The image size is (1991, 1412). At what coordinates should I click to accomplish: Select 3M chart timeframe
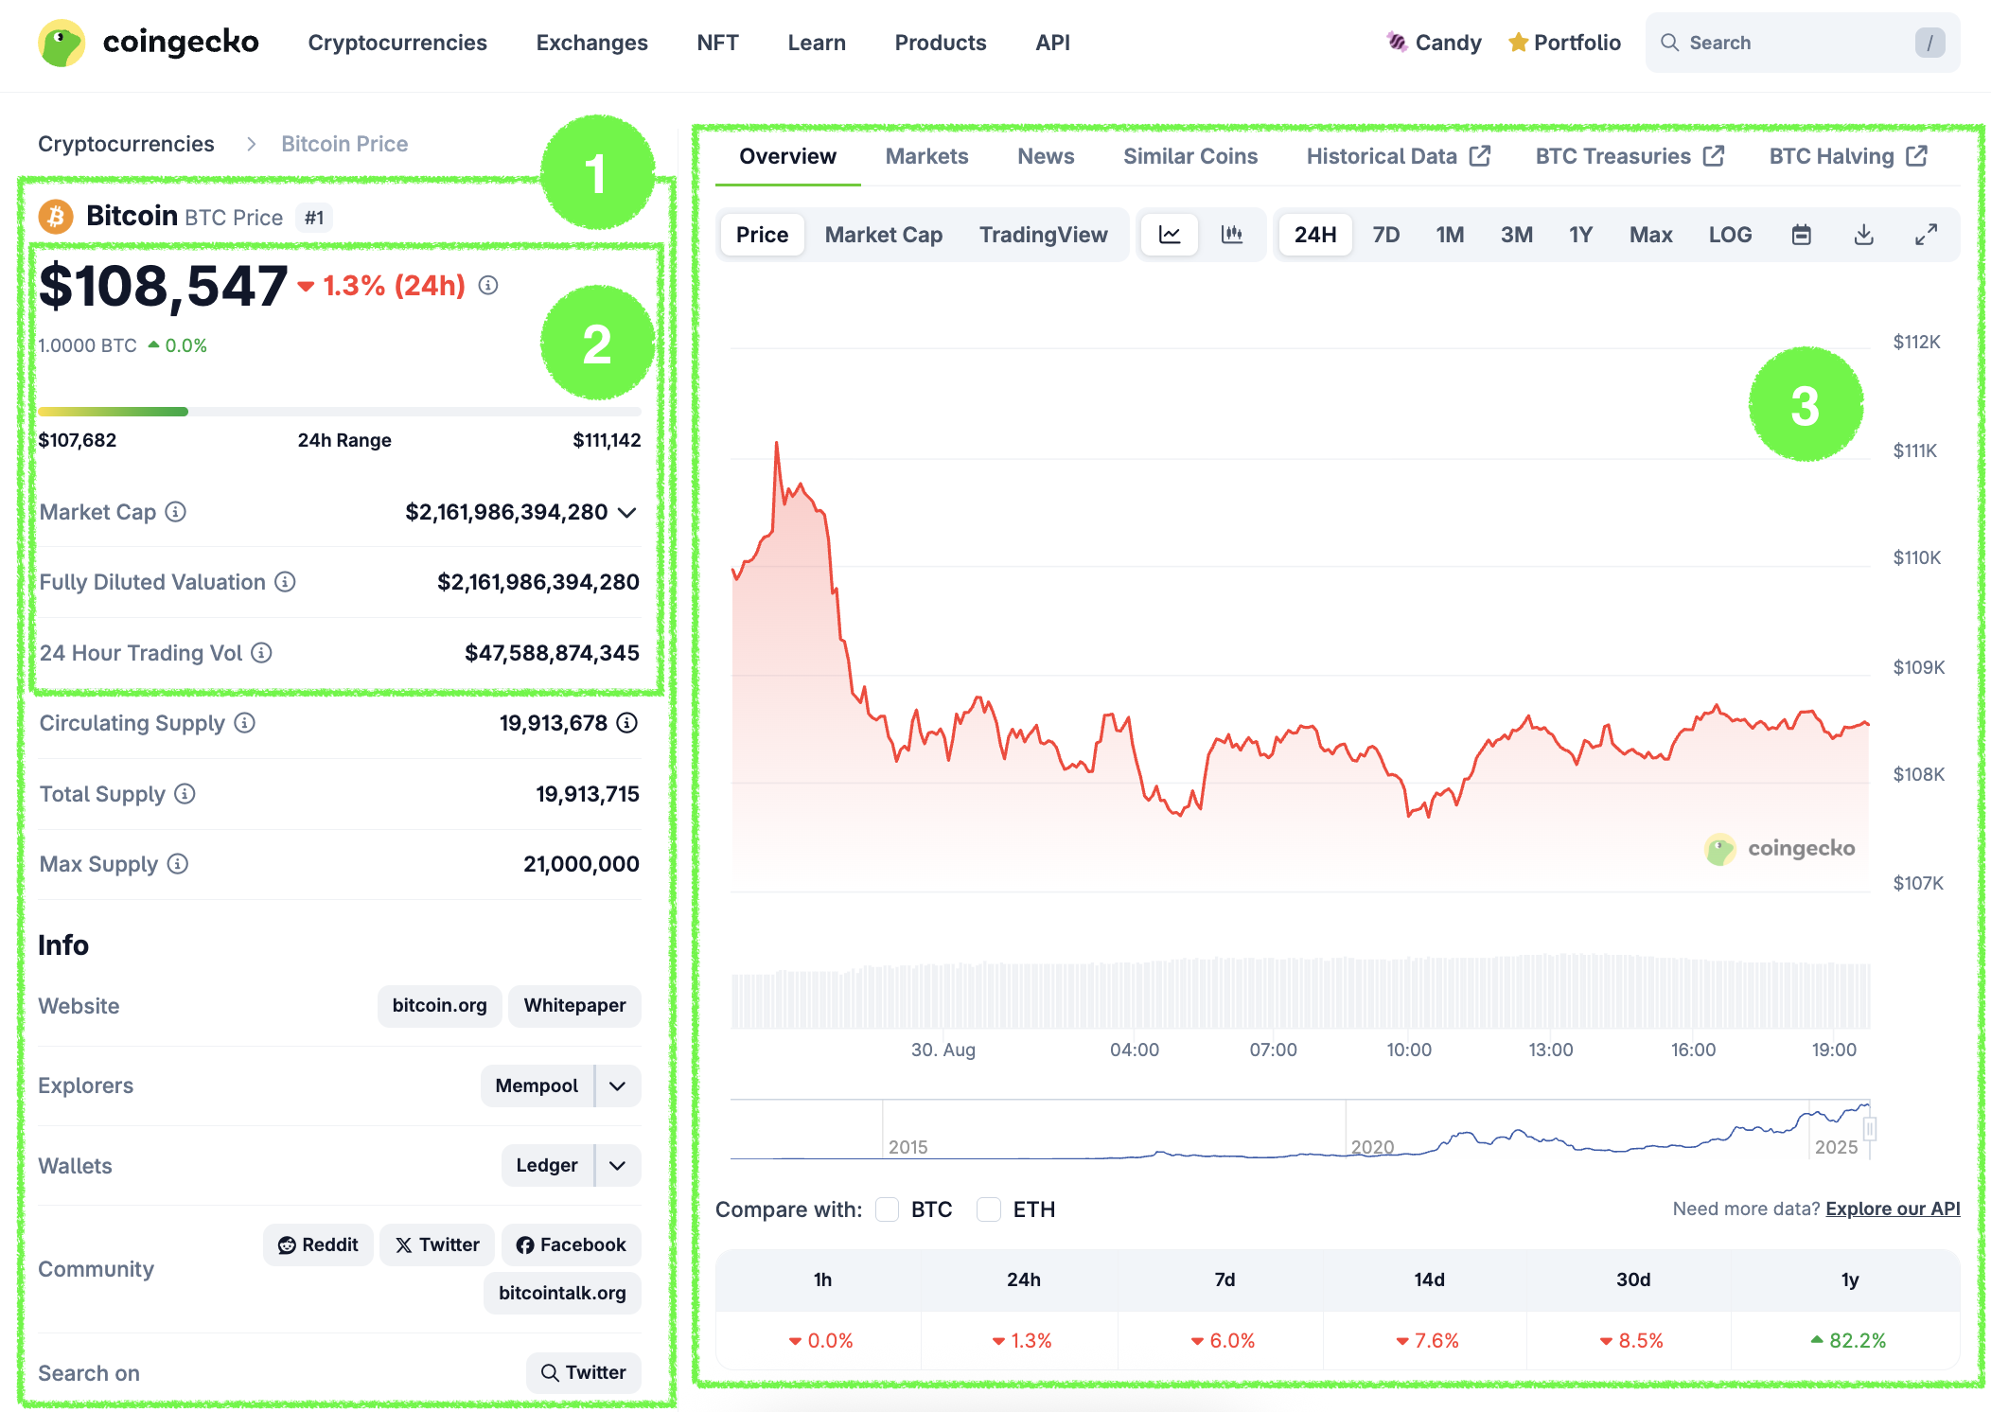1517,235
